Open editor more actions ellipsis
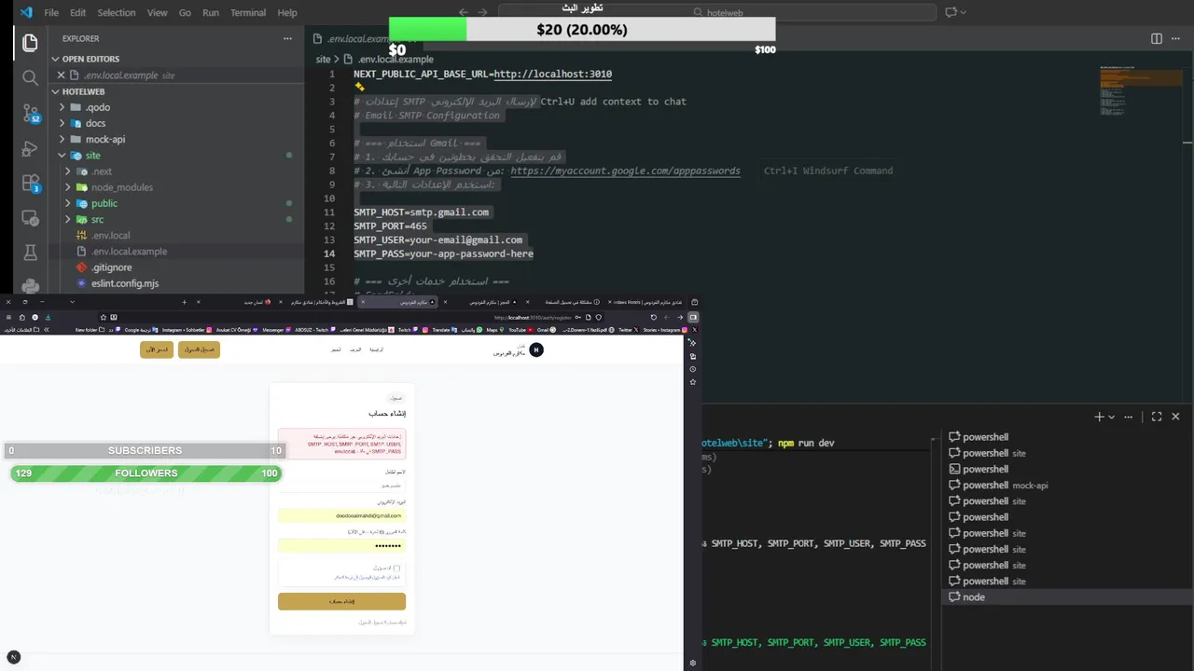 pyautogui.click(x=1177, y=38)
